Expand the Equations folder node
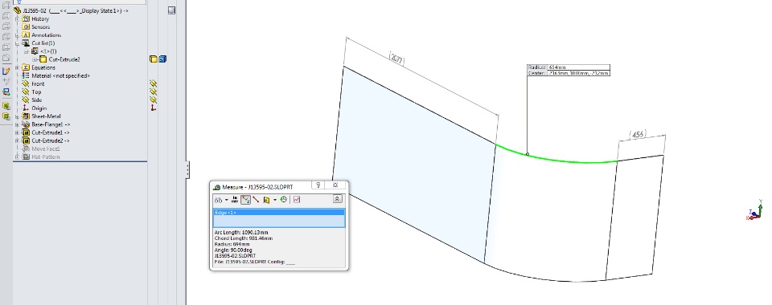The height and width of the screenshot is (305, 772). click(x=17, y=67)
